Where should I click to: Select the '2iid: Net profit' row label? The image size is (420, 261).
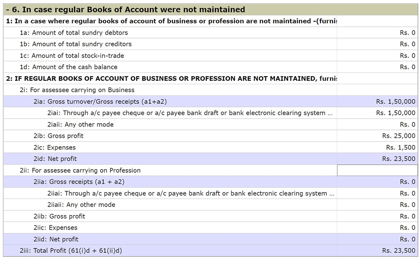(56, 239)
